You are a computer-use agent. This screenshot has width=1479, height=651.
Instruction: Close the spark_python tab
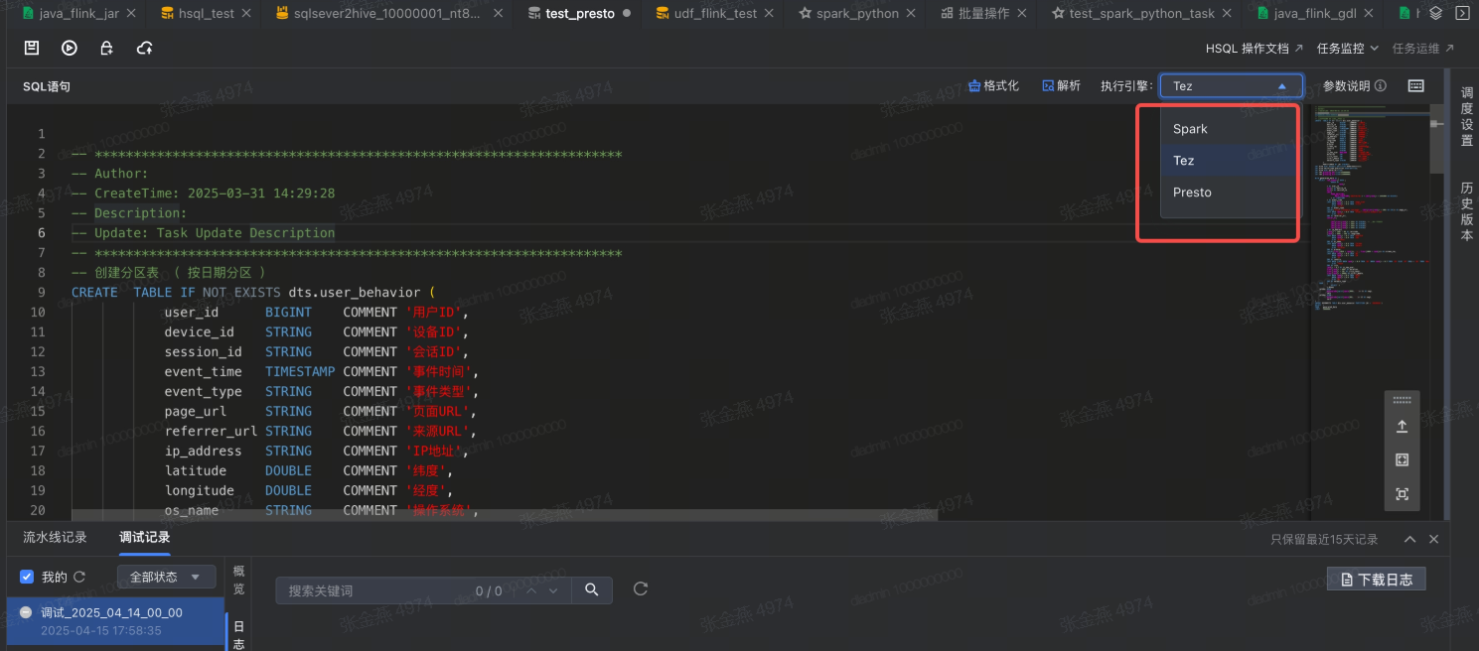pos(913,14)
